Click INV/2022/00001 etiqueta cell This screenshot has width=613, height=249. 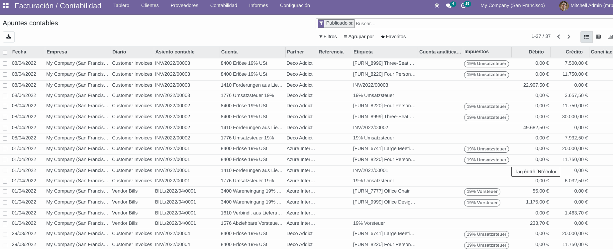(x=370, y=170)
